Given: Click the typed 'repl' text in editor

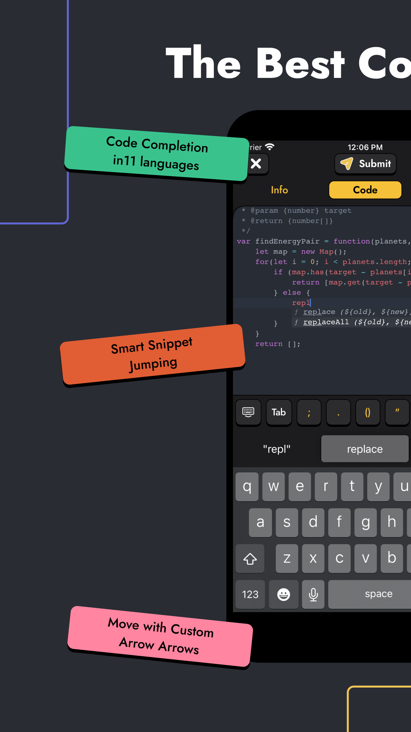Looking at the screenshot, I should (301, 303).
